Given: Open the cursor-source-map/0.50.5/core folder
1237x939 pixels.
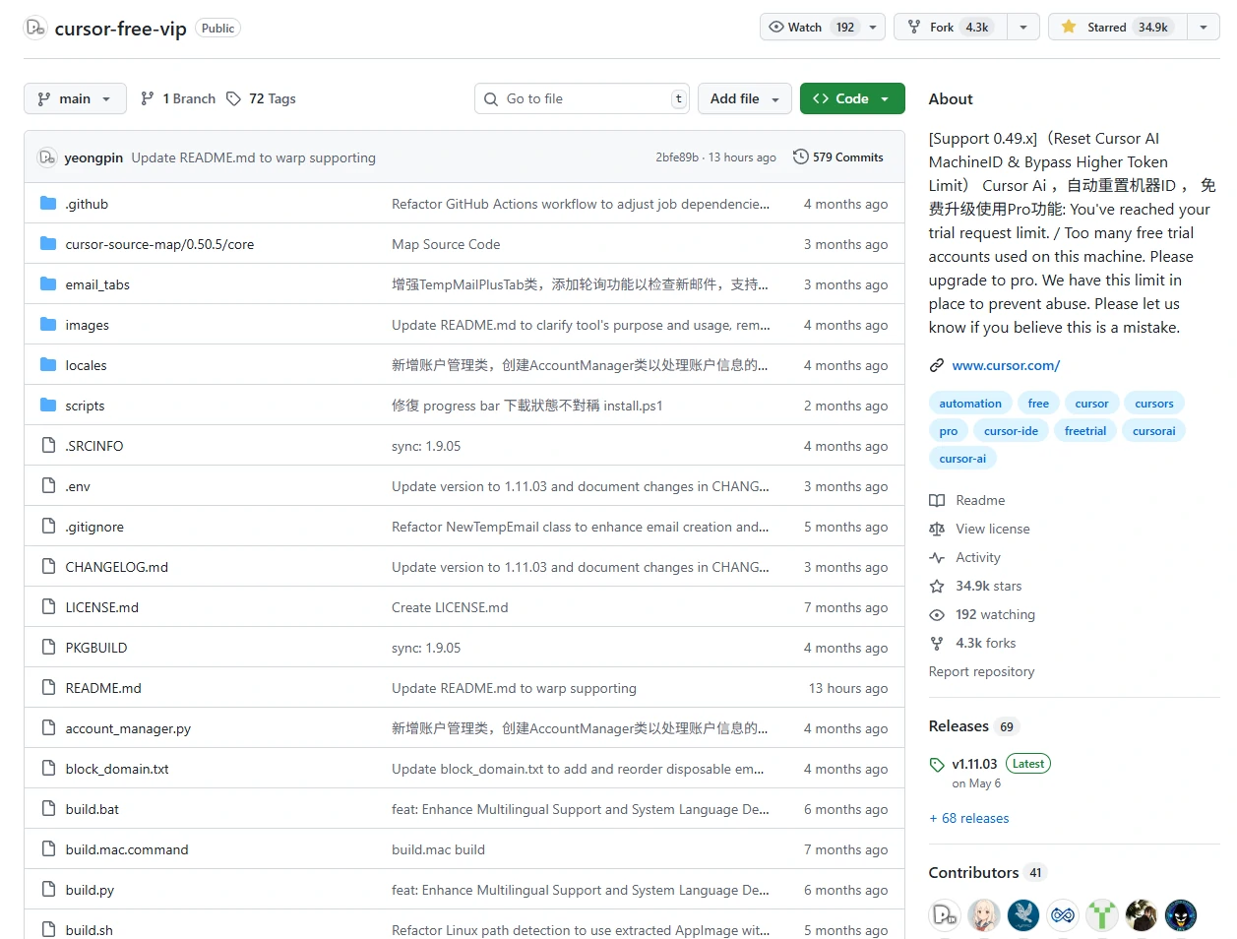Looking at the screenshot, I should coord(159,244).
